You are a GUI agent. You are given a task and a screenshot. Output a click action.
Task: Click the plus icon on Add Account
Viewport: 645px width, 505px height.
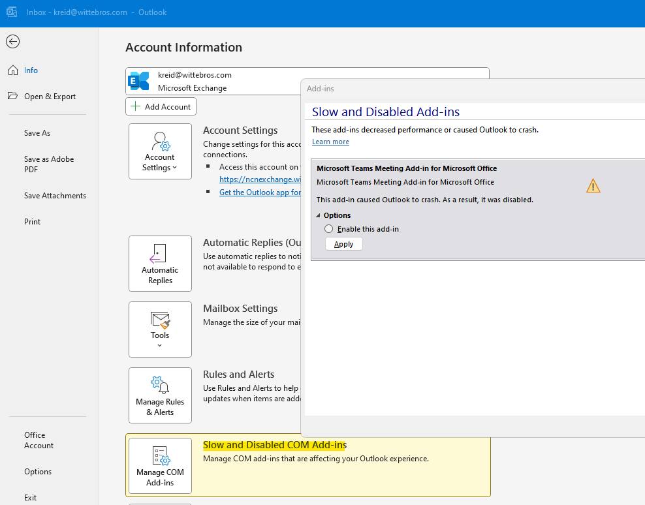(x=135, y=106)
